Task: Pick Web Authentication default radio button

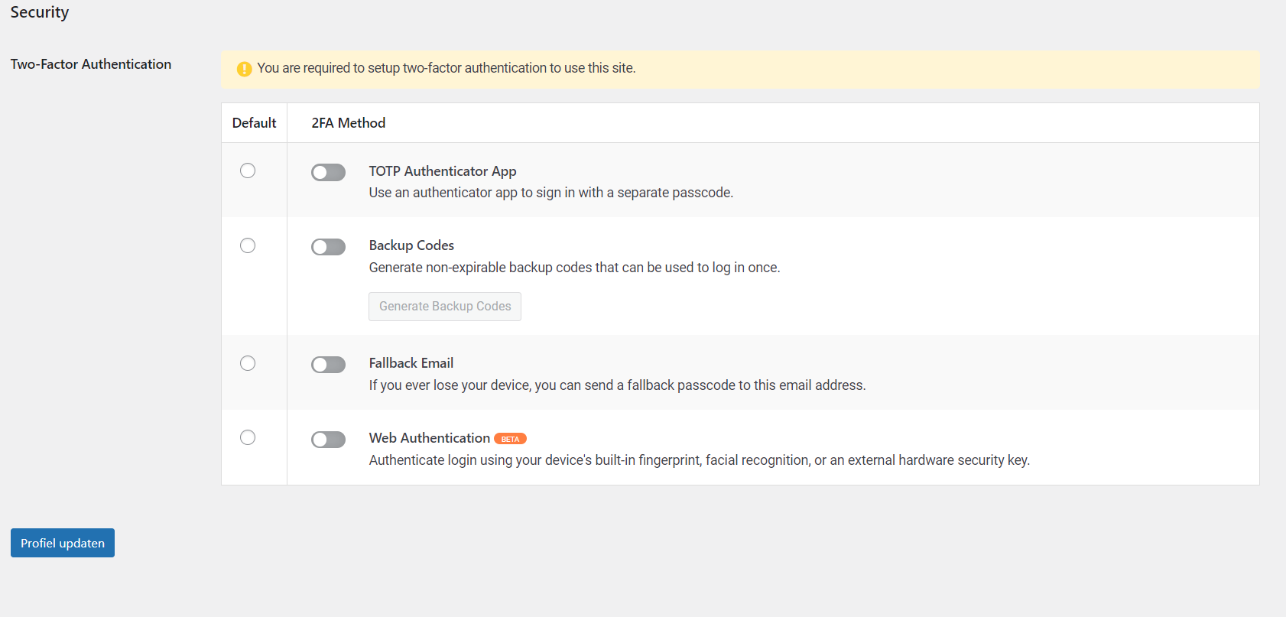Action: point(248,437)
